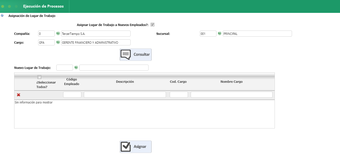This screenshot has width=340, height=161.
Task: Click Nuevo Lugar de Trabajo description field
Action: [x=114, y=68]
